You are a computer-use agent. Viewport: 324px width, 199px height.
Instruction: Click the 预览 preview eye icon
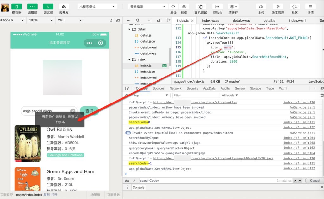click(184, 7)
